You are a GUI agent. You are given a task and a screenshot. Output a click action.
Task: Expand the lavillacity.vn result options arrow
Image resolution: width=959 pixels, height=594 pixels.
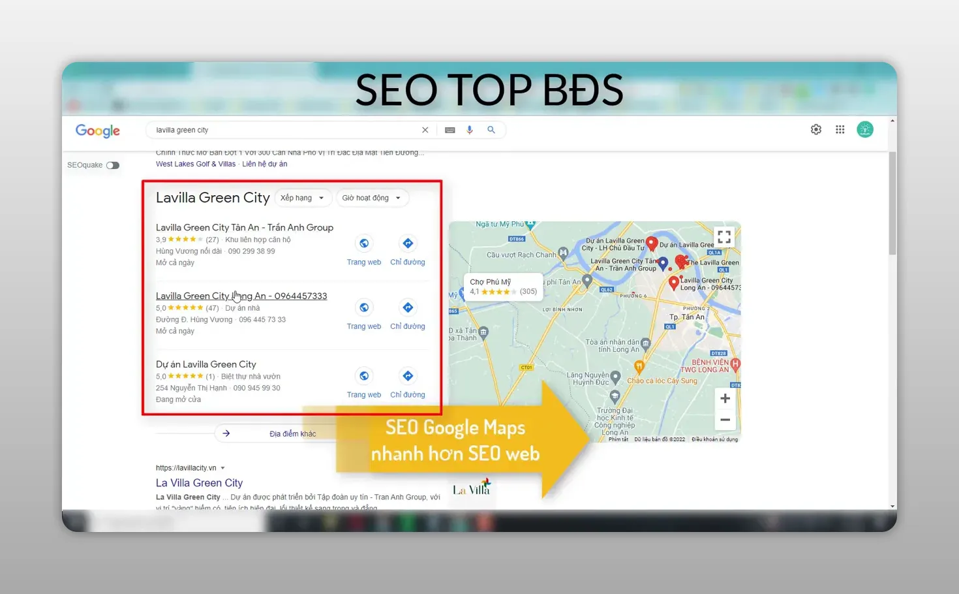click(x=222, y=468)
